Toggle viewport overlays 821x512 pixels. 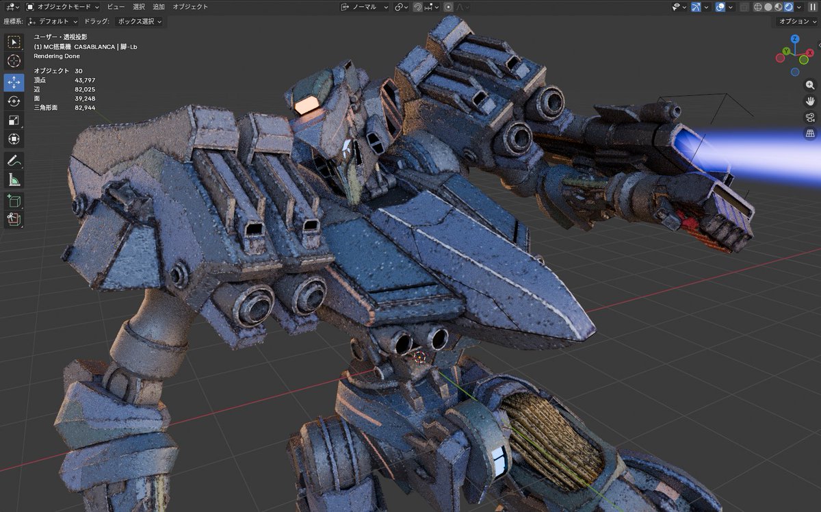[x=720, y=6]
